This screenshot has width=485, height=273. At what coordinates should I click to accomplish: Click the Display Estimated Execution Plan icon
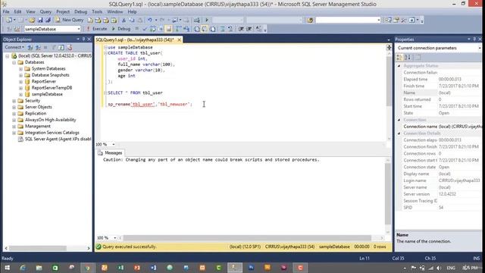click(x=153, y=29)
